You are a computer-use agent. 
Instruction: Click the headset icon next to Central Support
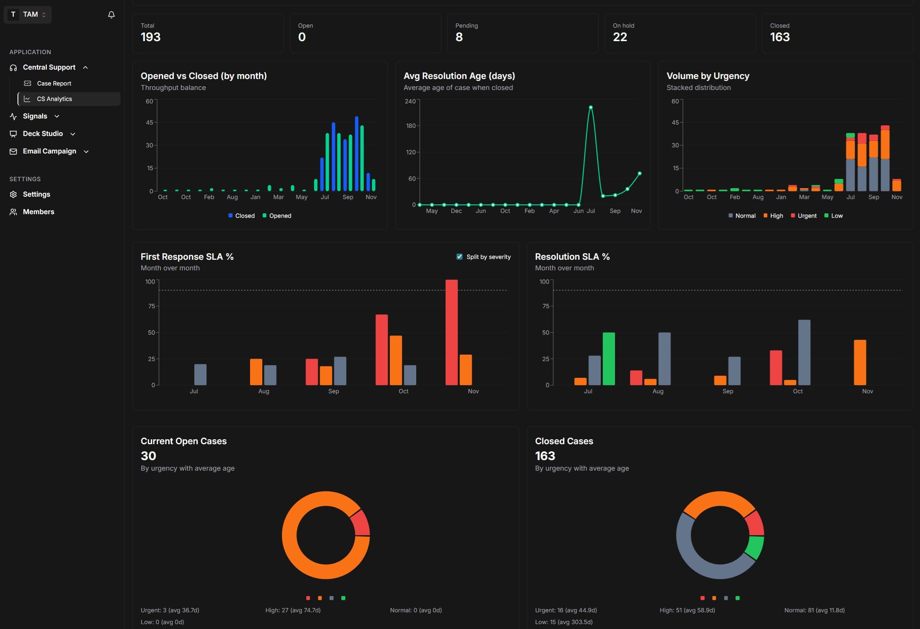coord(13,67)
